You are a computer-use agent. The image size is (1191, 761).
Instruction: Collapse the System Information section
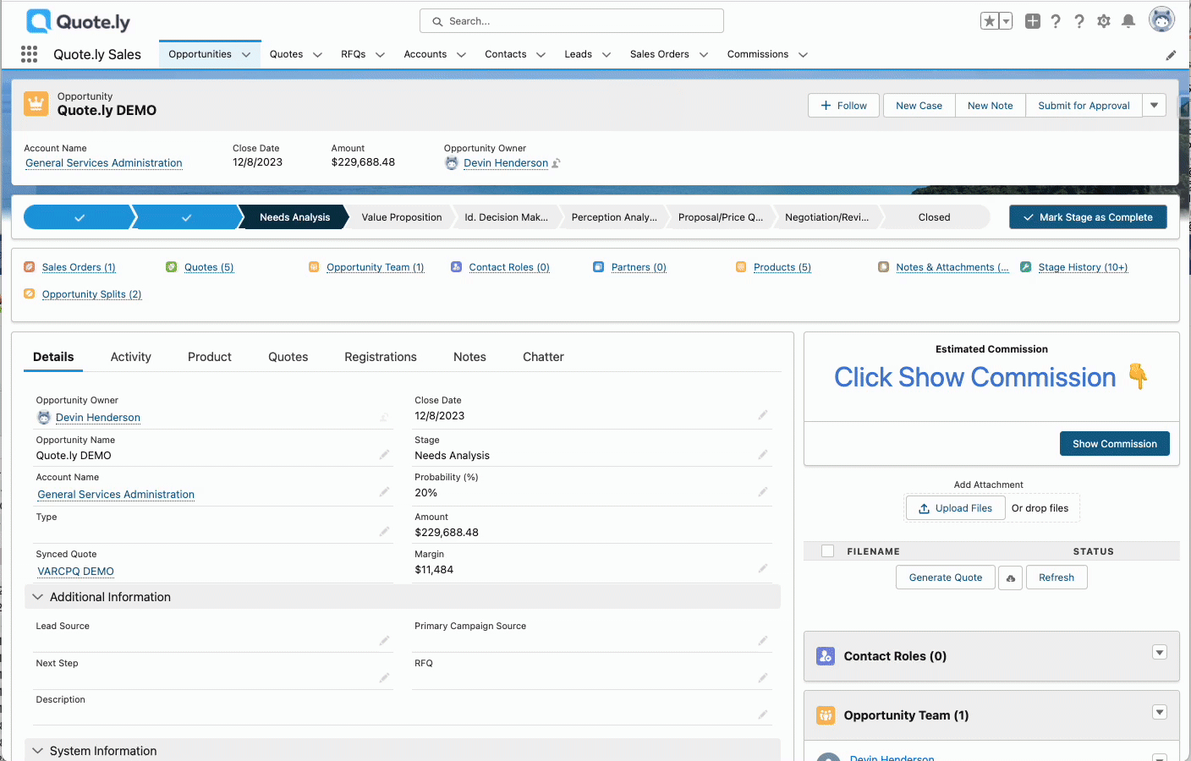click(x=37, y=751)
